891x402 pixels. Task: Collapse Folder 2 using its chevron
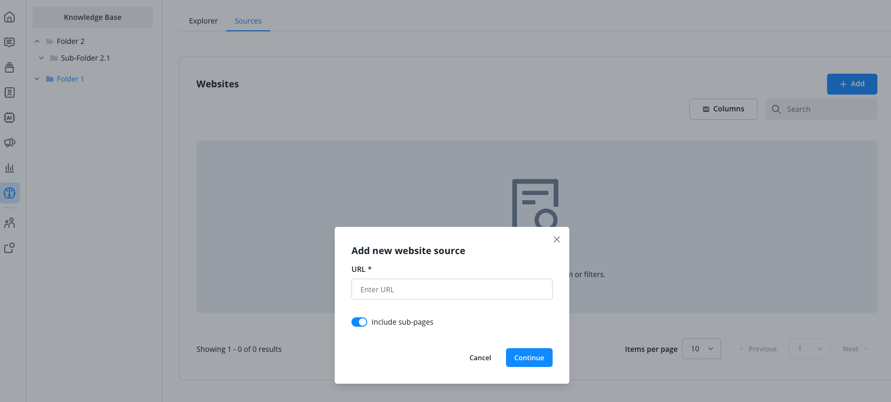(x=37, y=41)
